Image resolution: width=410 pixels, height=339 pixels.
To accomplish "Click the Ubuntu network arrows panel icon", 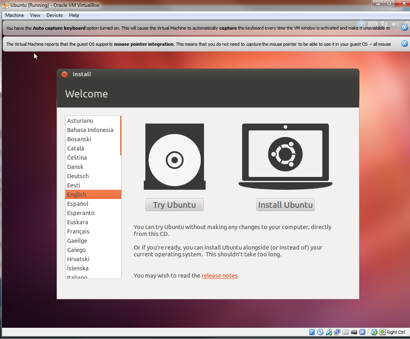I will tap(383, 24).
